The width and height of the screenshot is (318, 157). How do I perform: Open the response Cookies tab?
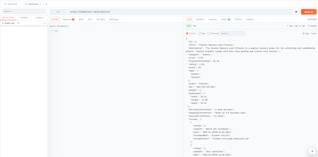tap(213, 19)
